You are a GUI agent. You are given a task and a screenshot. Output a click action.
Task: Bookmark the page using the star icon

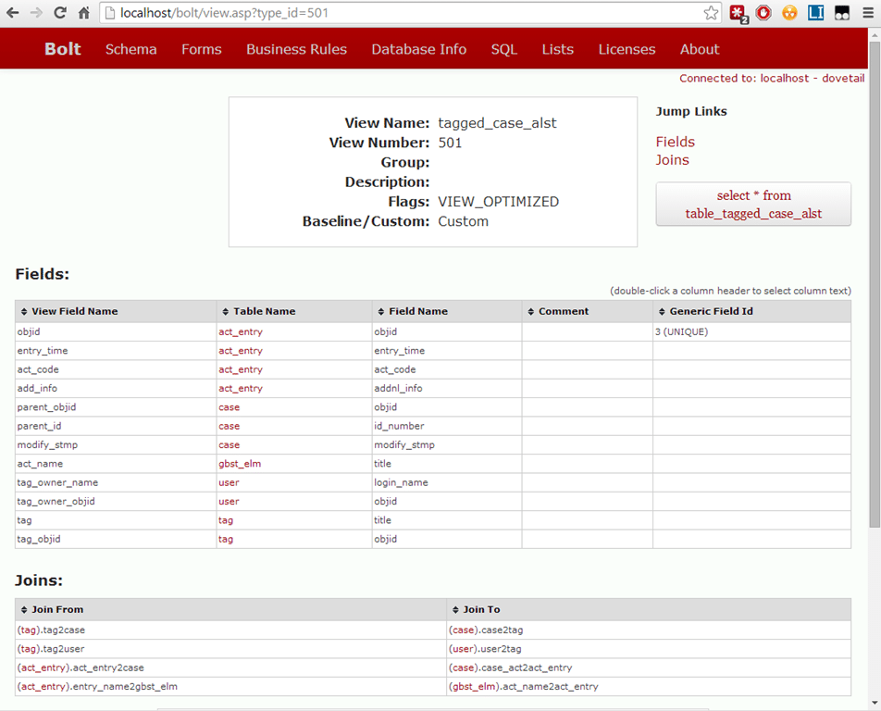point(710,14)
